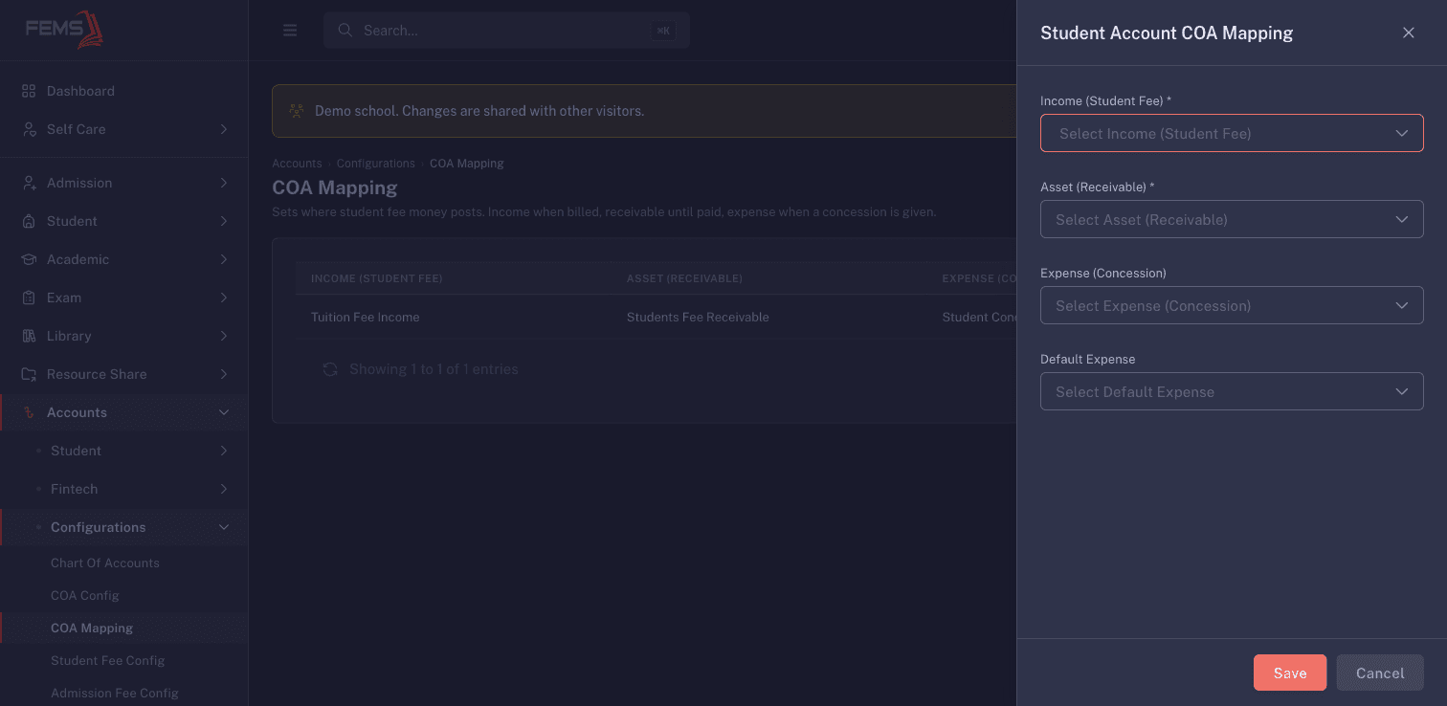Image resolution: width=1447 pixels, height=706 pixels.
Task: Sort by Income (Student Fee) column header
Action: click(377, 278)
